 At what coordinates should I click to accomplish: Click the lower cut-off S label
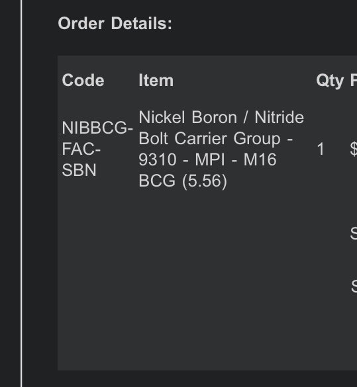pos(354,286)
